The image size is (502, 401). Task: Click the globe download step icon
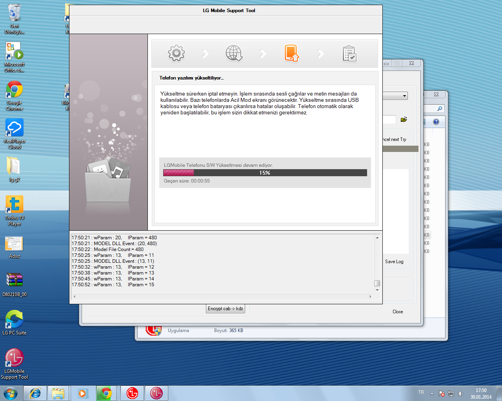(x=234, y=53)
